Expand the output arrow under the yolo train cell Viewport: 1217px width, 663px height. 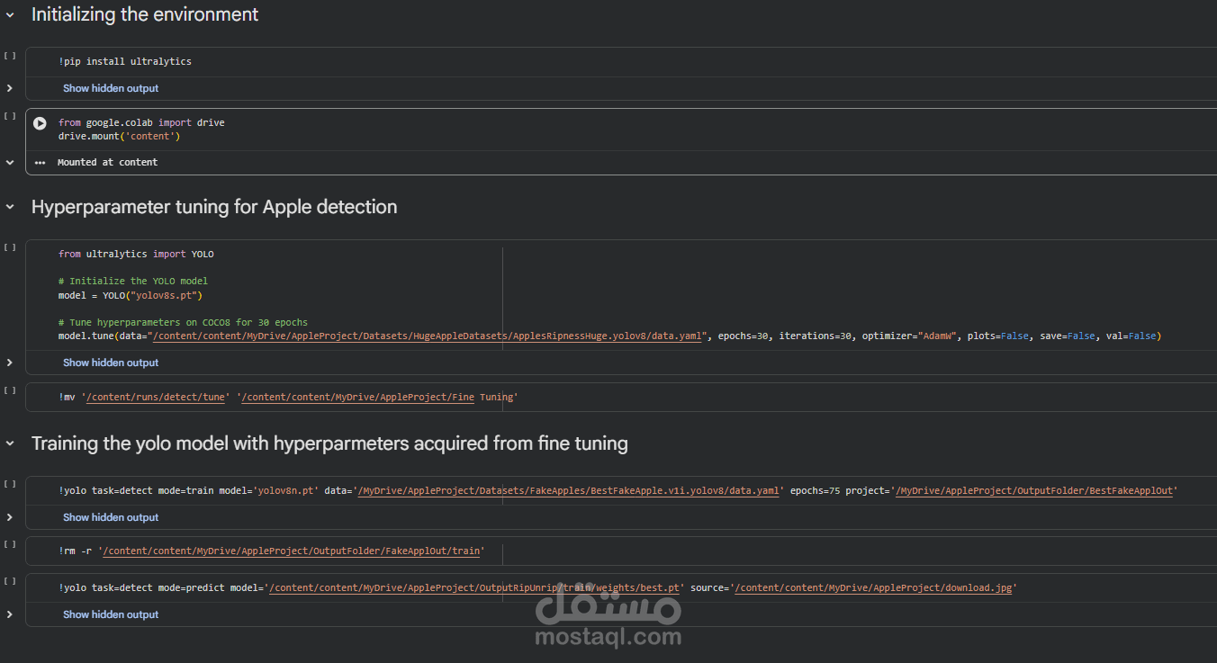[x=10, y=517]
